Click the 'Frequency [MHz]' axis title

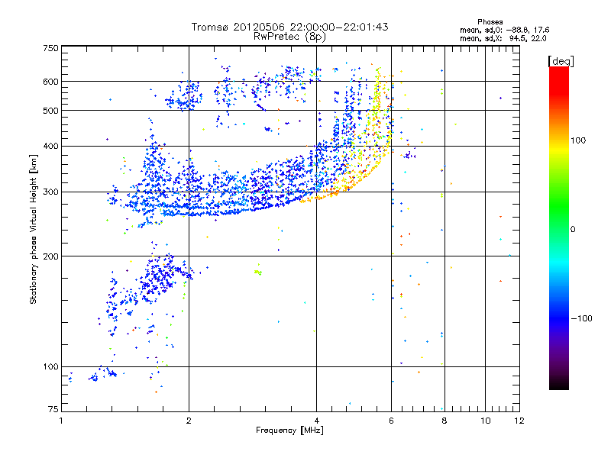coord(289,431)
